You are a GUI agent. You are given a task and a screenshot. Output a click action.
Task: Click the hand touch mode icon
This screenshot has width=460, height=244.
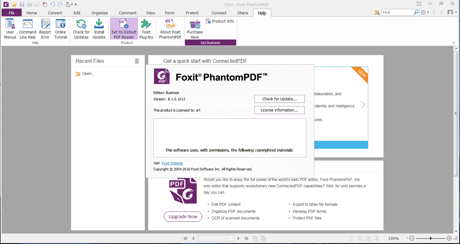coord(68,4)
